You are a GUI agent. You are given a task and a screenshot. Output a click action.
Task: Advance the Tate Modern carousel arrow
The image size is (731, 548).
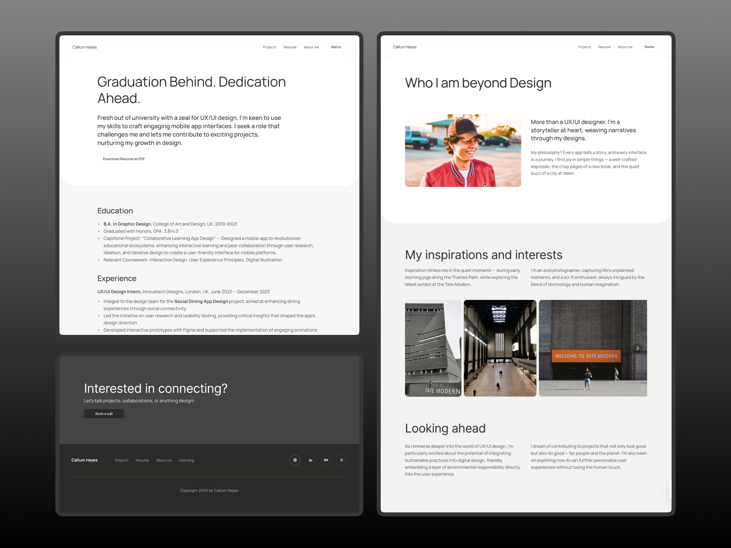pos(637,348)
